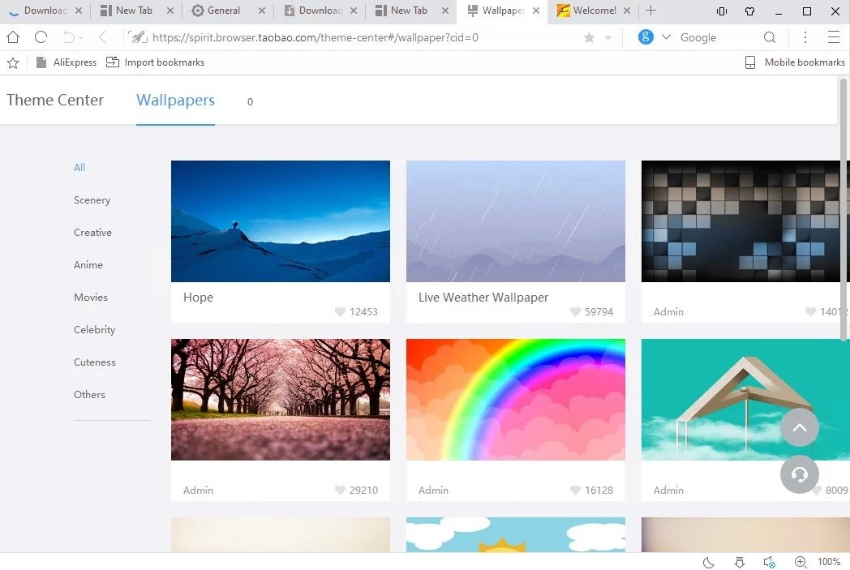This screenshot has height=570, width=850.
Task: Toggle night mode moon icon
Action: (708, 562)
